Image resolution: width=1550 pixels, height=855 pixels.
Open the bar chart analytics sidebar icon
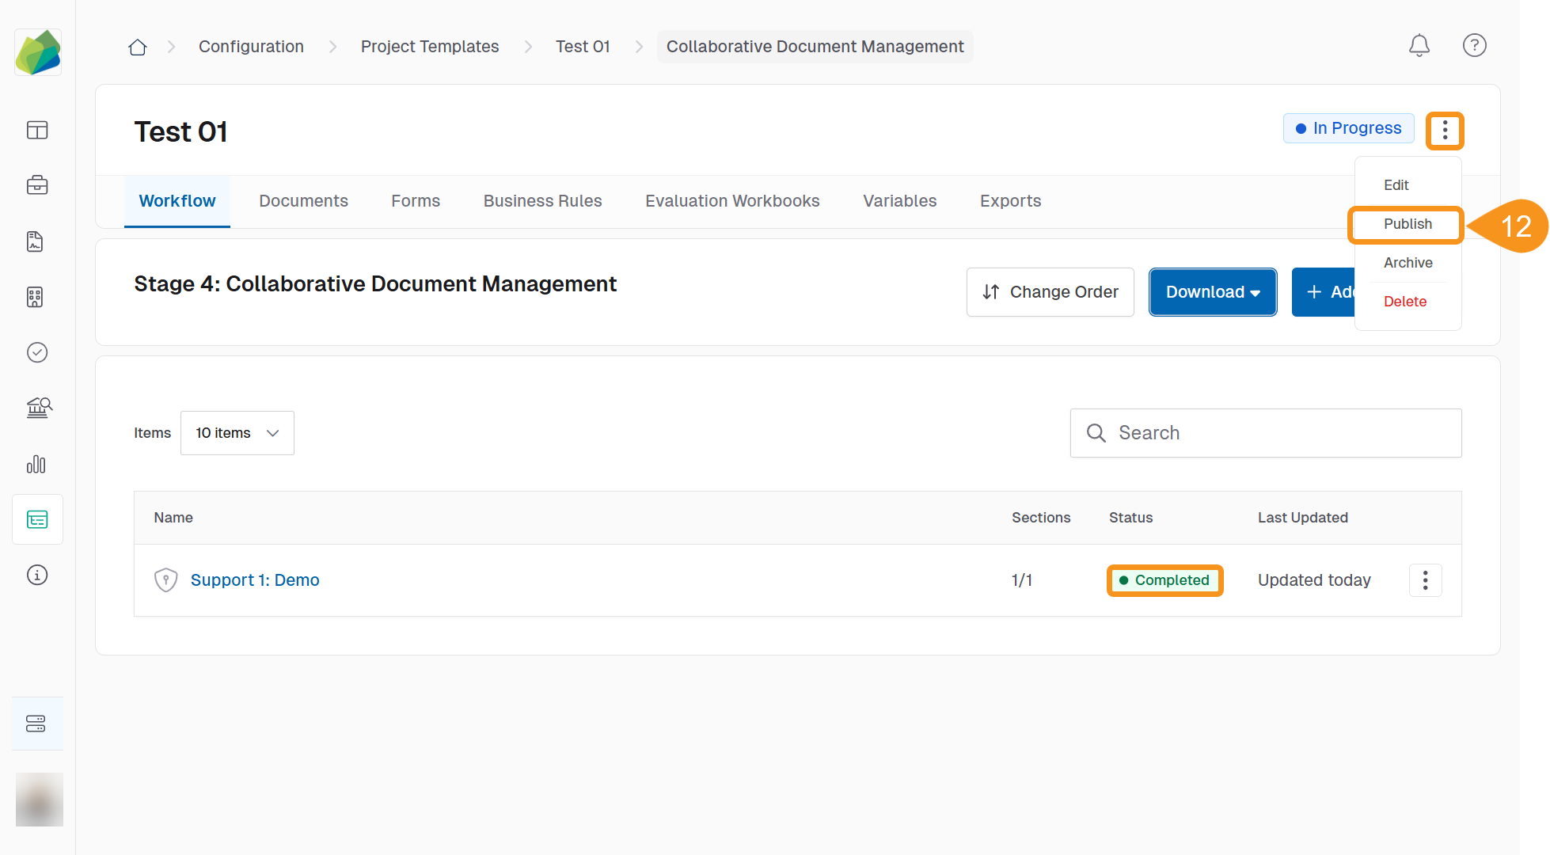pos(37,464)
